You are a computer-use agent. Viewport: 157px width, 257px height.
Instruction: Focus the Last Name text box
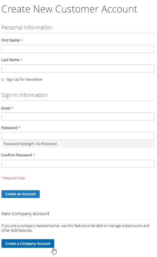click(78, 68)
